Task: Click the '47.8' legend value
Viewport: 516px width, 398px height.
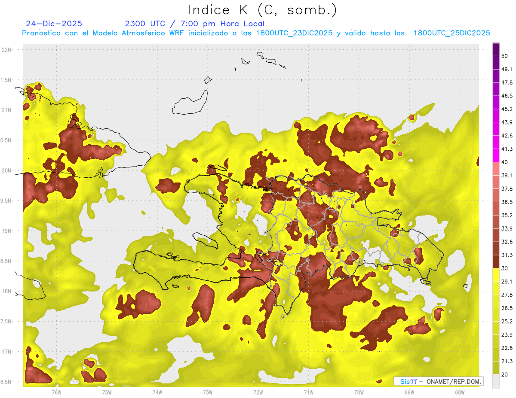Action: (507, 82)
